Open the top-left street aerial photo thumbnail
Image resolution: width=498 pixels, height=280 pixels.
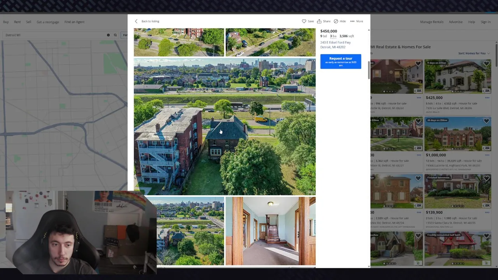tap(179, 42)
